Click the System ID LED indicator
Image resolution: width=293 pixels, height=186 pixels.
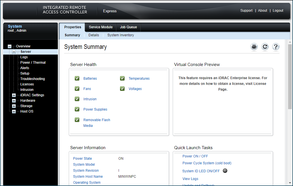click(225, 171)
